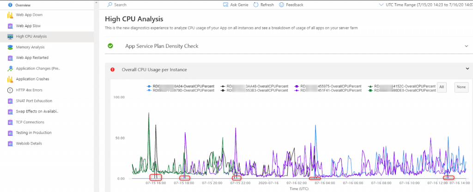Click the Feedback button

tap(291, 5)
